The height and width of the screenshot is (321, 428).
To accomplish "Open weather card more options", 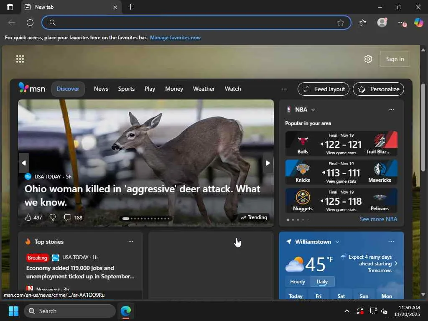I will point(391,242).
